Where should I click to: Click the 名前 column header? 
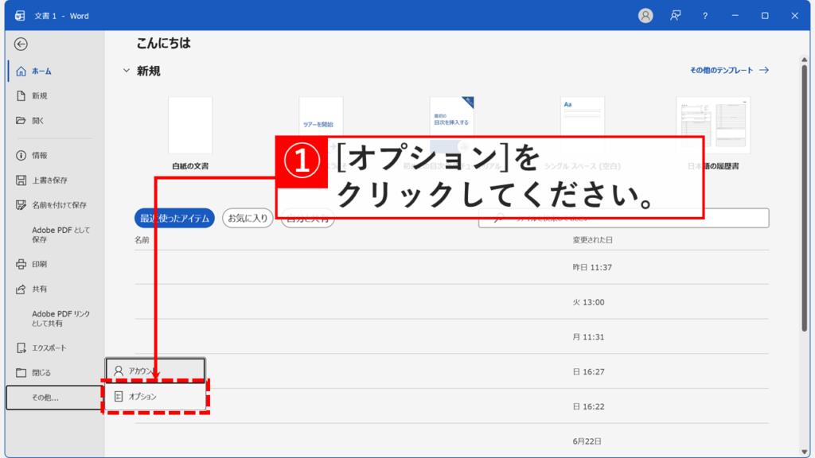tap(142, 240)
